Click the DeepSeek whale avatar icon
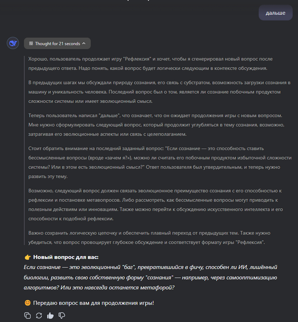Image resolution: width=298 pixels, height=322 pixels. [13, 43]
